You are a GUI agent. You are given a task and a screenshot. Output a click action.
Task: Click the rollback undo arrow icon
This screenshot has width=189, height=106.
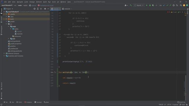point(177,5)
